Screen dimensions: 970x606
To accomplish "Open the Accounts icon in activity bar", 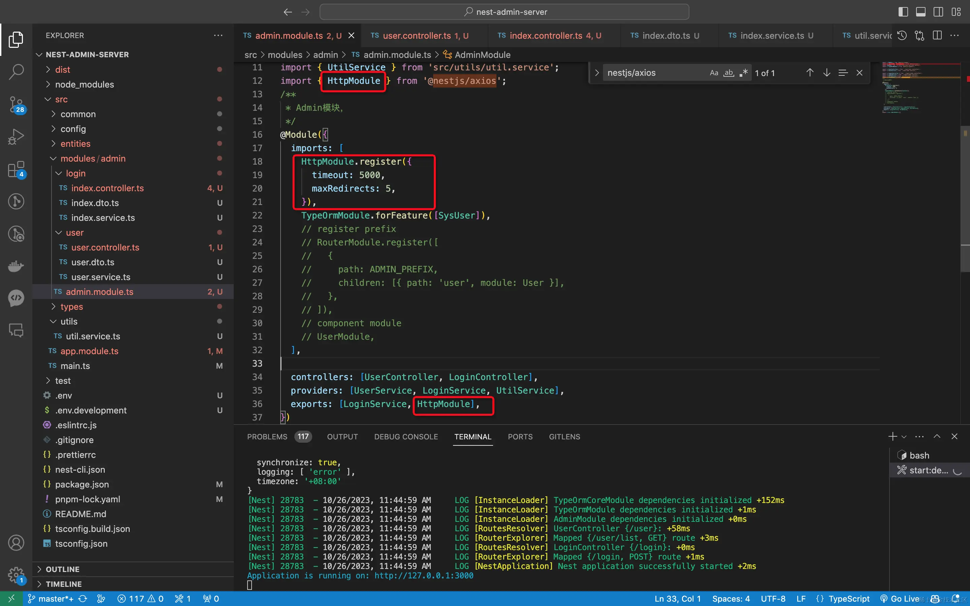I will [16, 543].
